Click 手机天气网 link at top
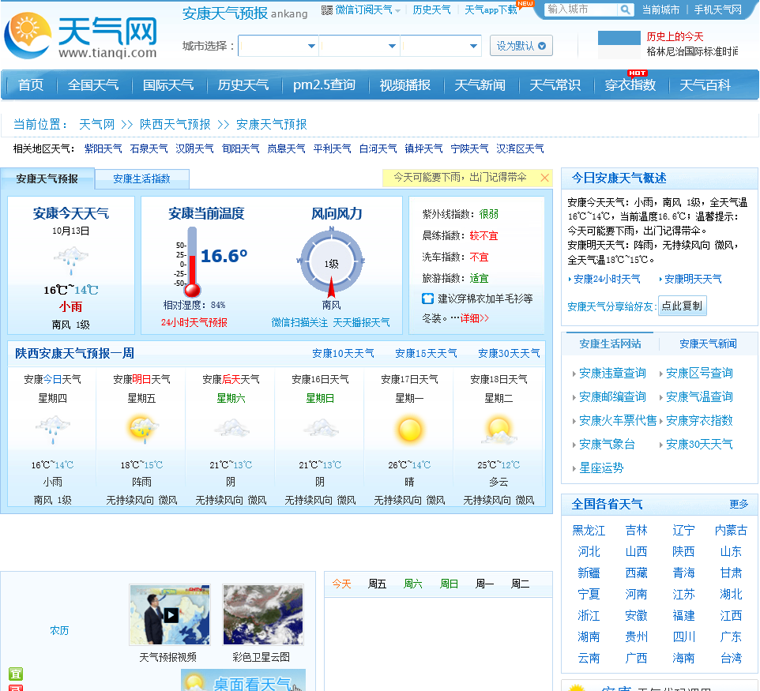This screenshot has width=760, height=691. 718,10
